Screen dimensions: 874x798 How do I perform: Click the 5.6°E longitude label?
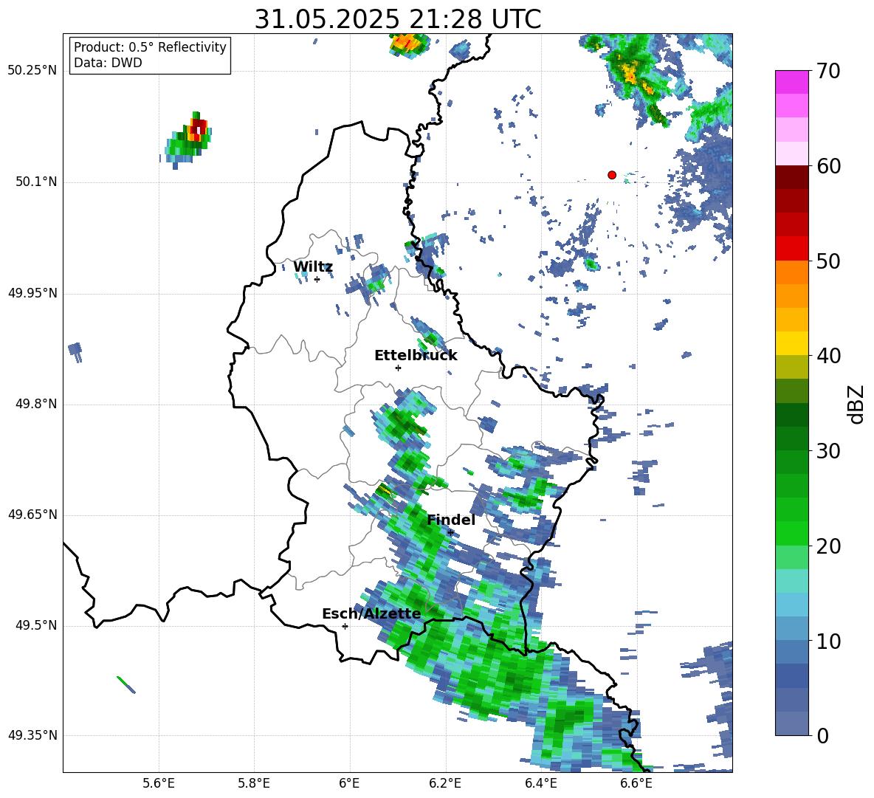coord(159,783)
